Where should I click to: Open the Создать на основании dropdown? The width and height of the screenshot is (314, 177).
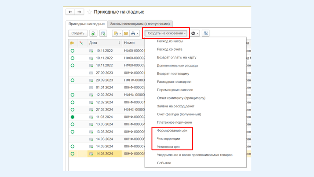point(166,33)
